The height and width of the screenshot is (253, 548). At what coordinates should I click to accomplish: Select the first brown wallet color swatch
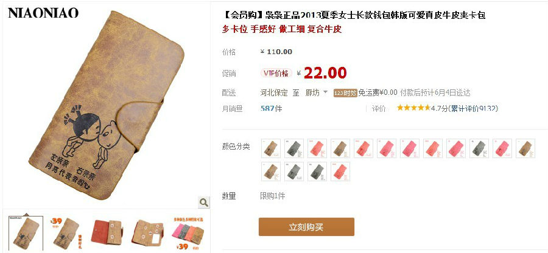[271, 148]
